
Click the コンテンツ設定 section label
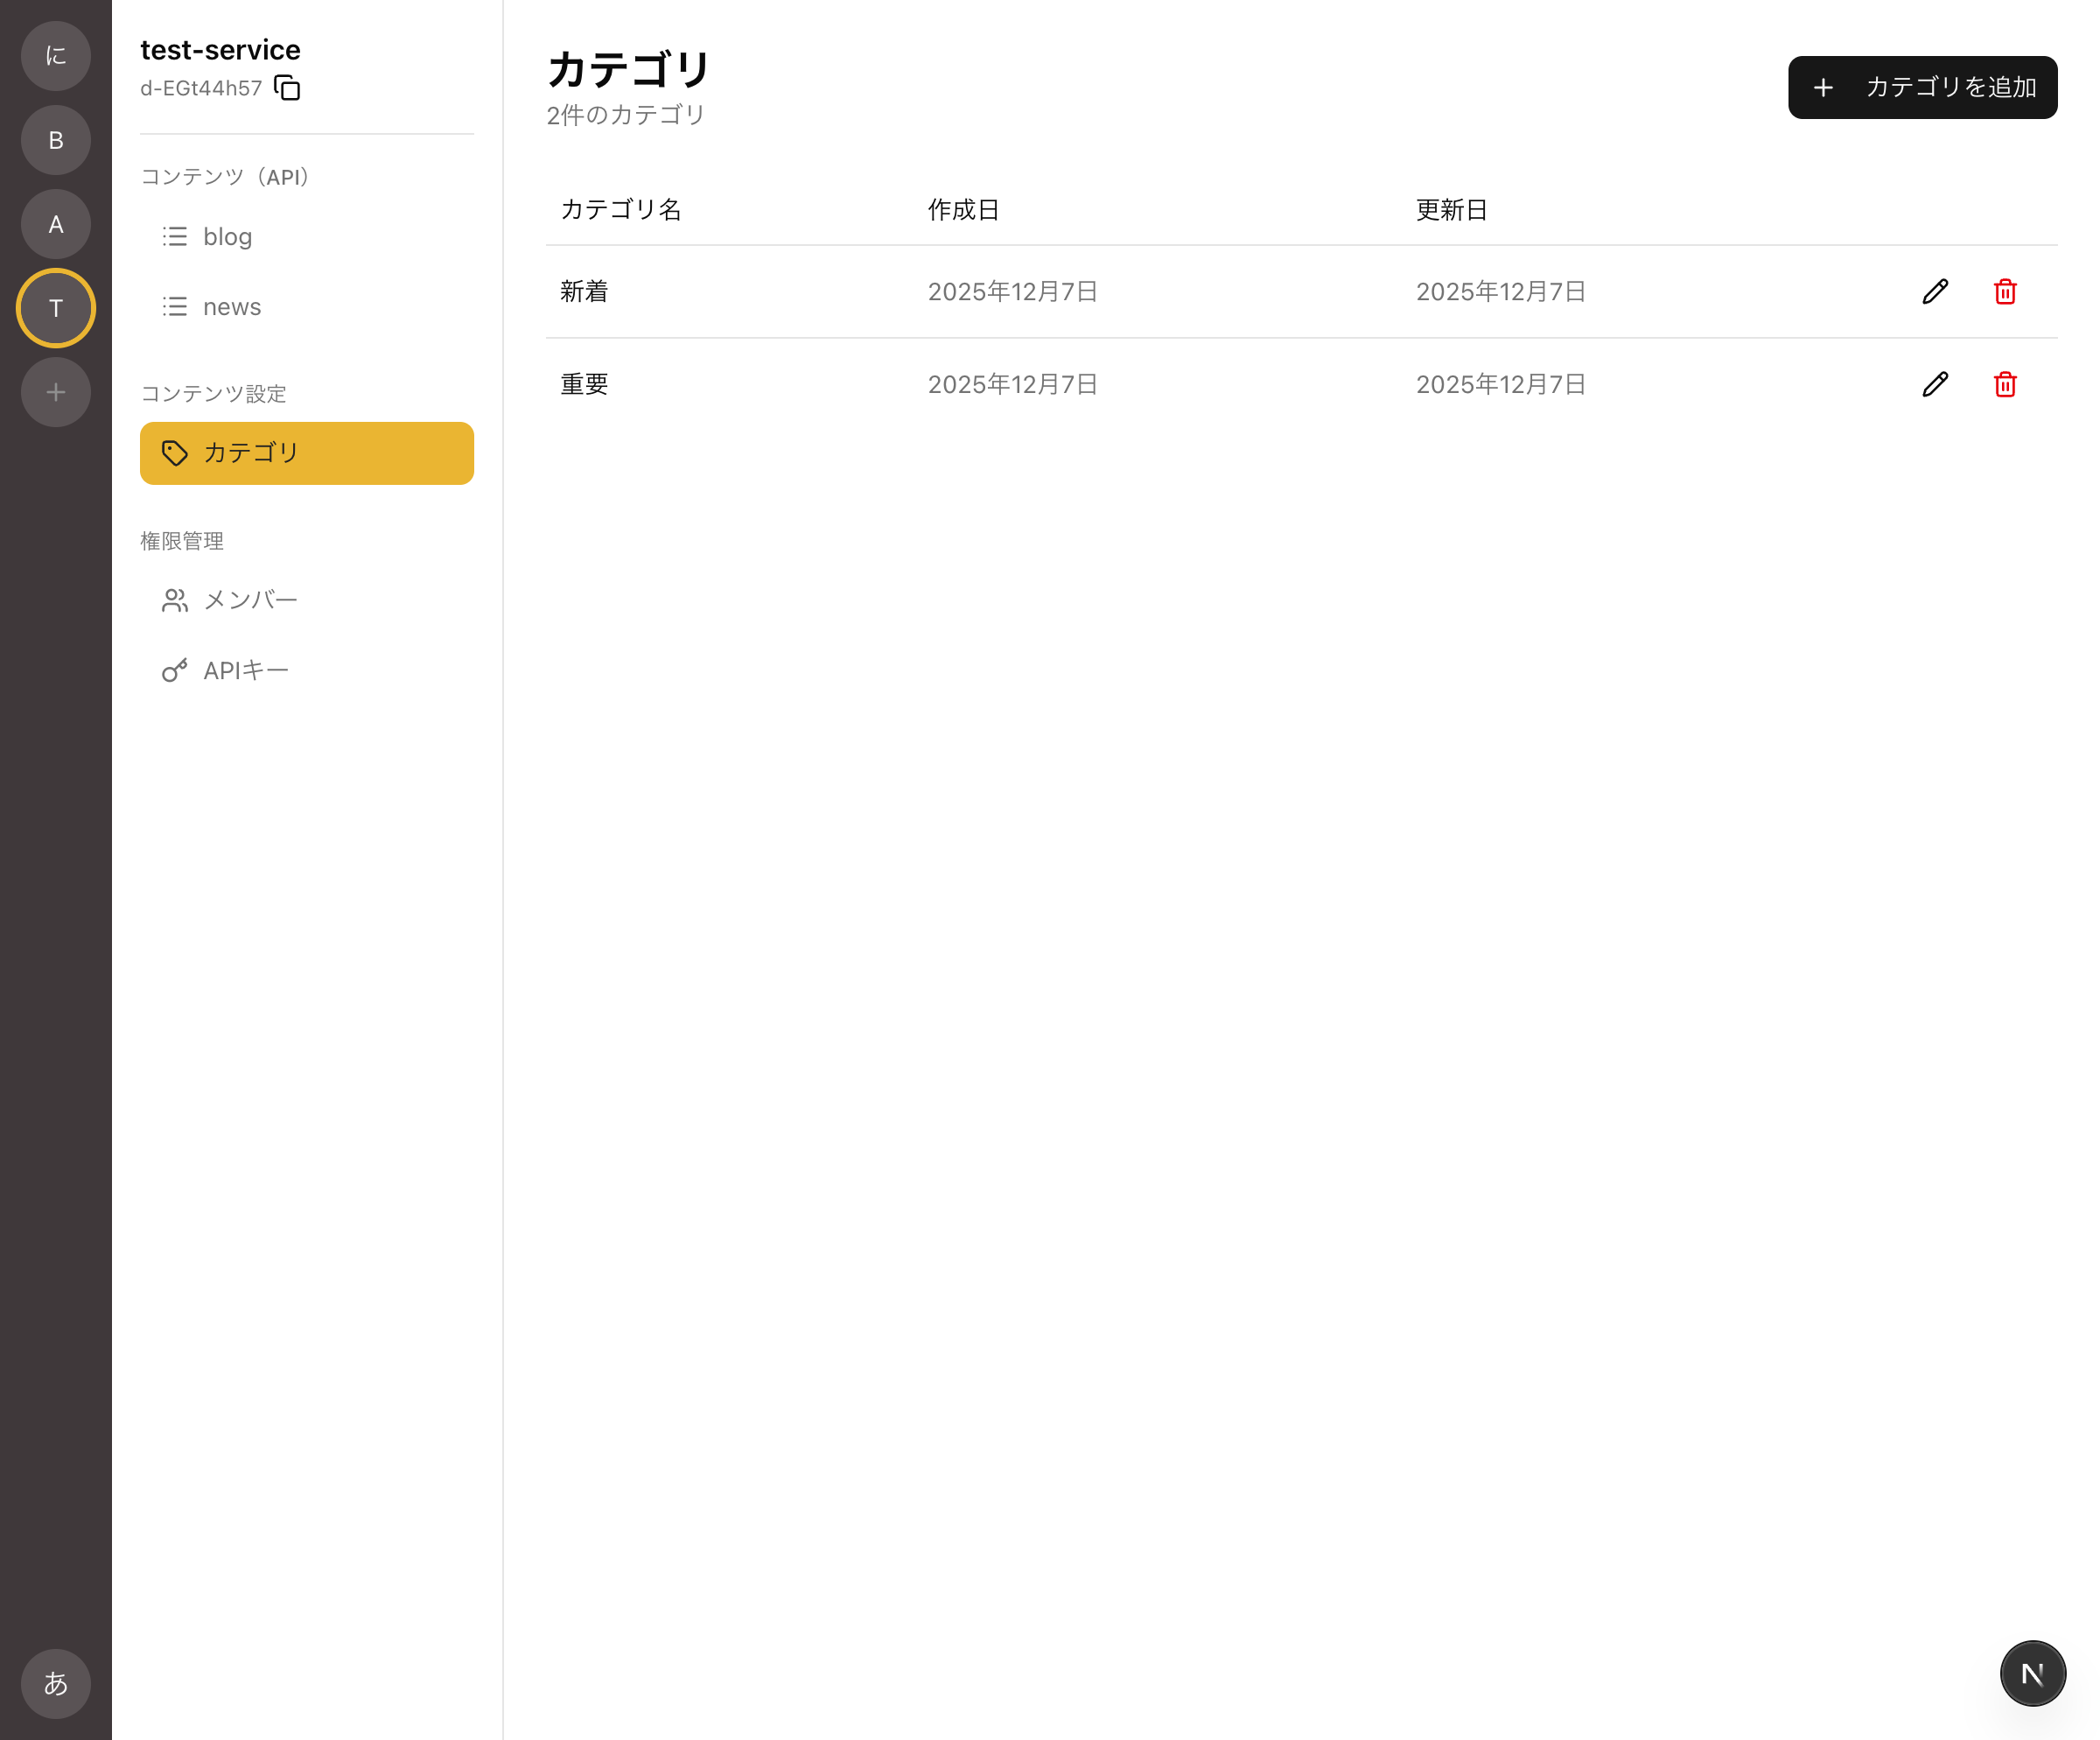point(213,394)
